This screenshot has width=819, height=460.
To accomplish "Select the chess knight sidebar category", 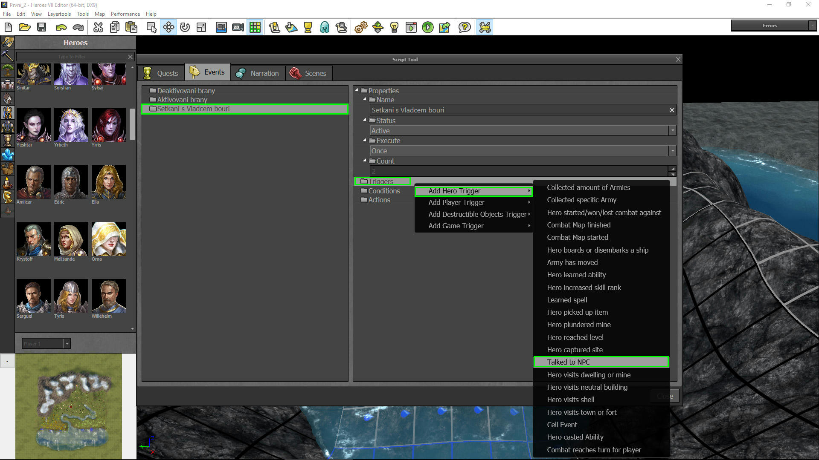I will [x=7, y=197].
